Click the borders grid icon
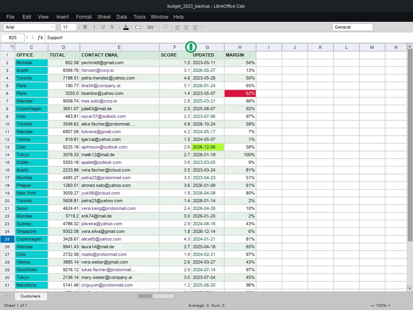 click(x=150, y=27)
